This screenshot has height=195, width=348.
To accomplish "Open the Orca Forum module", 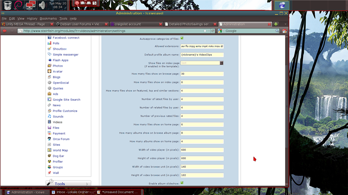I will (x=61, y=139).
